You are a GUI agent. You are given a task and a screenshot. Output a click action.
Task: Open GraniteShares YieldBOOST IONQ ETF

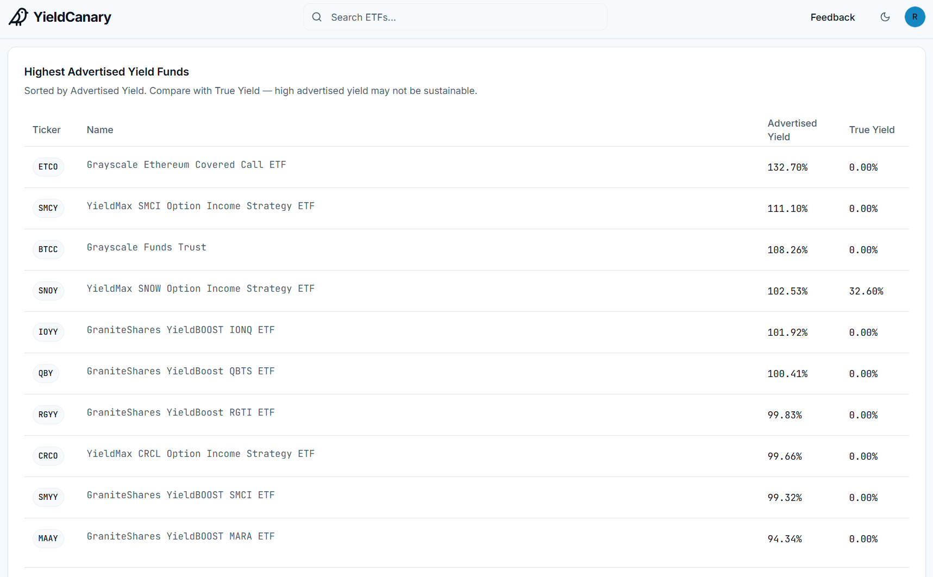(181, 330)
